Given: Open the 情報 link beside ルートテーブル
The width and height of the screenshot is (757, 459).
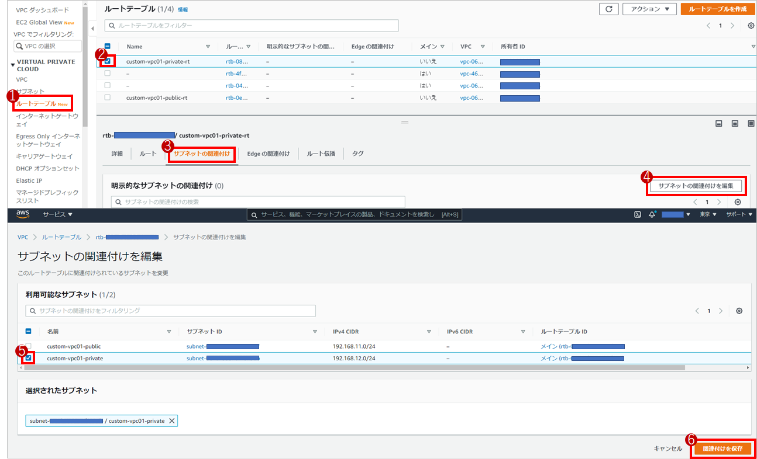Looking at the screenshot, I should point(183,10).
